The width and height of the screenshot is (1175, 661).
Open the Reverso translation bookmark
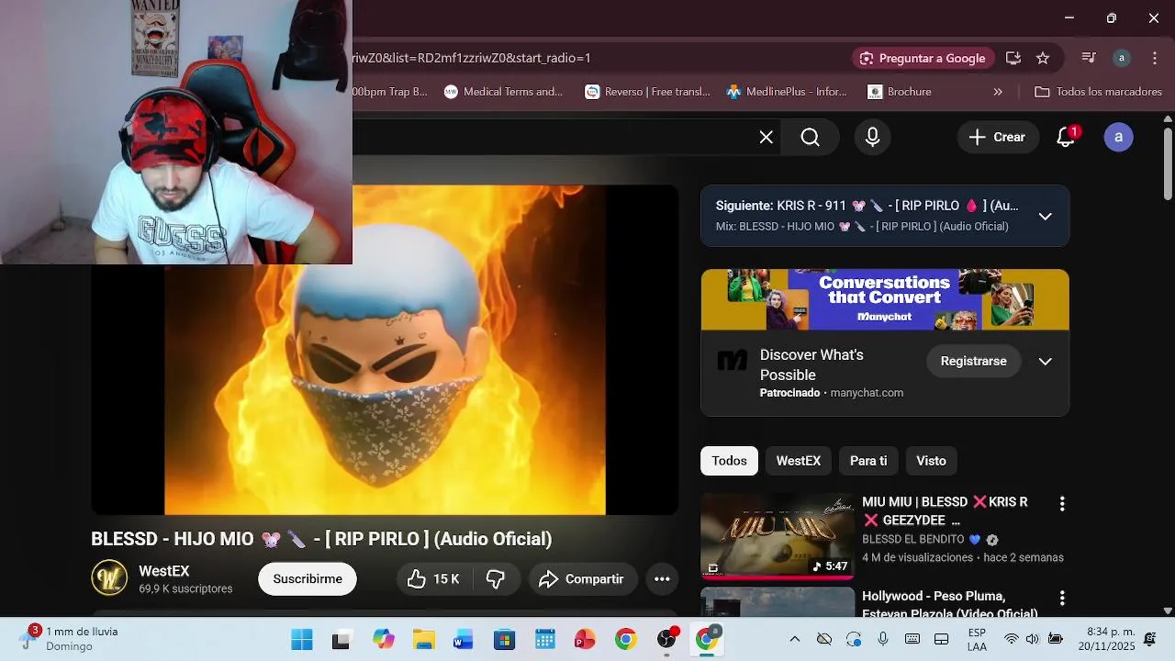[x=648, y=92]
